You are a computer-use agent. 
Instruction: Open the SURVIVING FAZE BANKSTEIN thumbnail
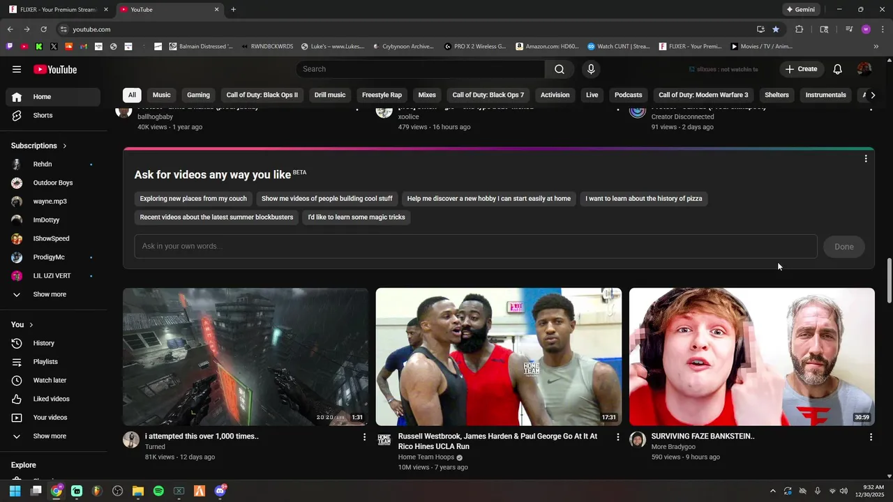point(752,357)
